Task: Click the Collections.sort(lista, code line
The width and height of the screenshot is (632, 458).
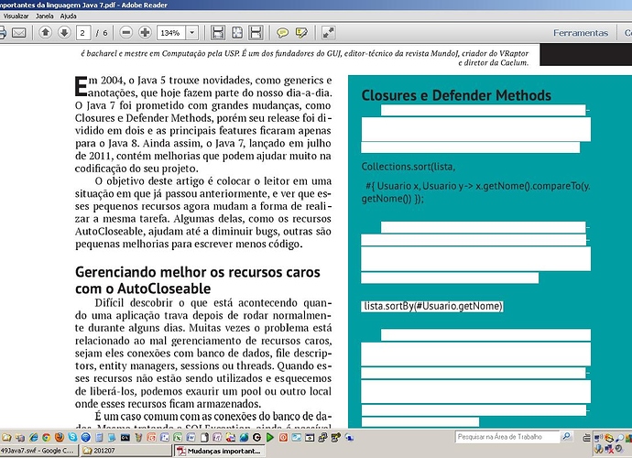Action: coord(409,167)
